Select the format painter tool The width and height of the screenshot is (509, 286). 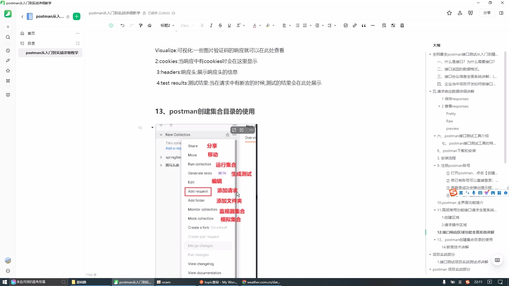141,25
